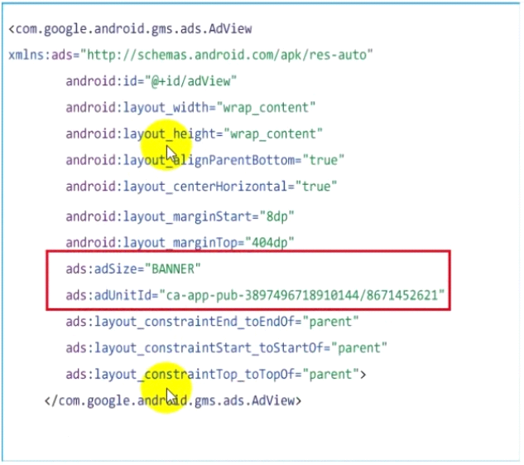524x465 pixels.
Task: Click the opening com.google.android.gms.ads.AdView tag
Action: (x=130, y=30)
